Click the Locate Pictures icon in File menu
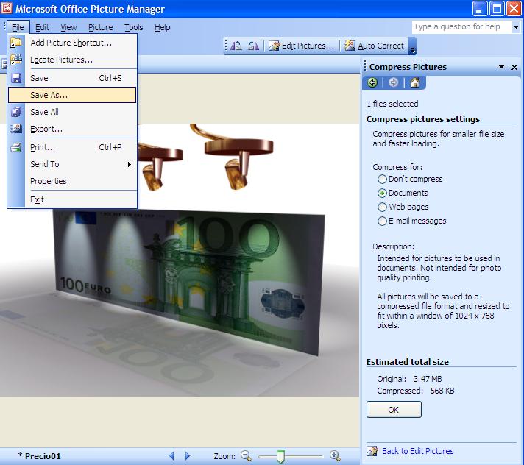 click(x=15, y=60)
